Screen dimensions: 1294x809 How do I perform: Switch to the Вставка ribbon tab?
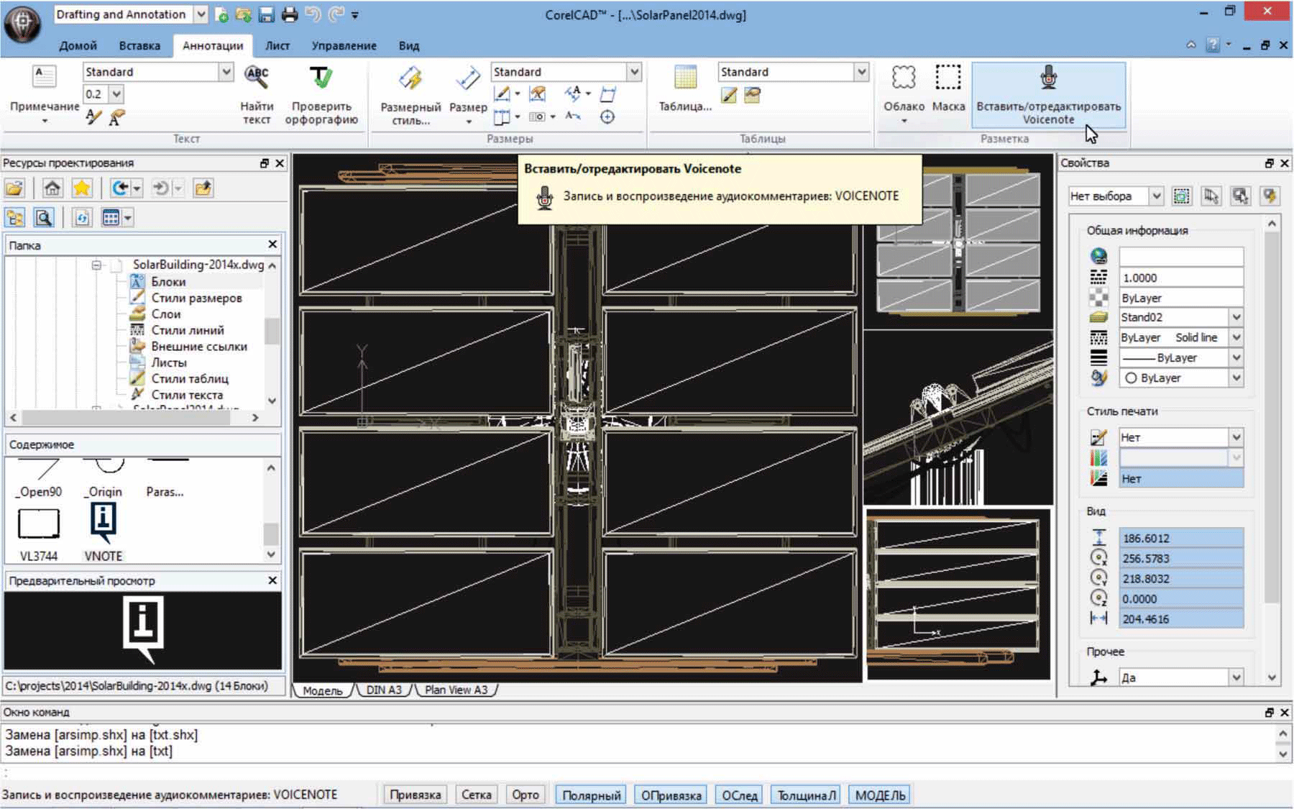point(139,45)
